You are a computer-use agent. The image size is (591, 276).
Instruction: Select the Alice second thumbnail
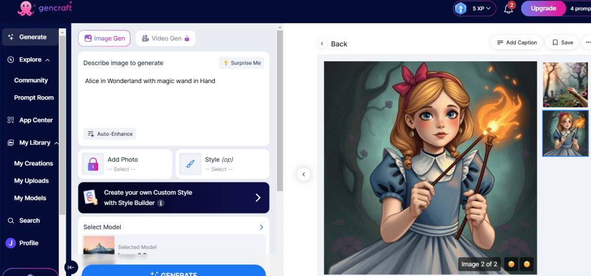point(566,133)
